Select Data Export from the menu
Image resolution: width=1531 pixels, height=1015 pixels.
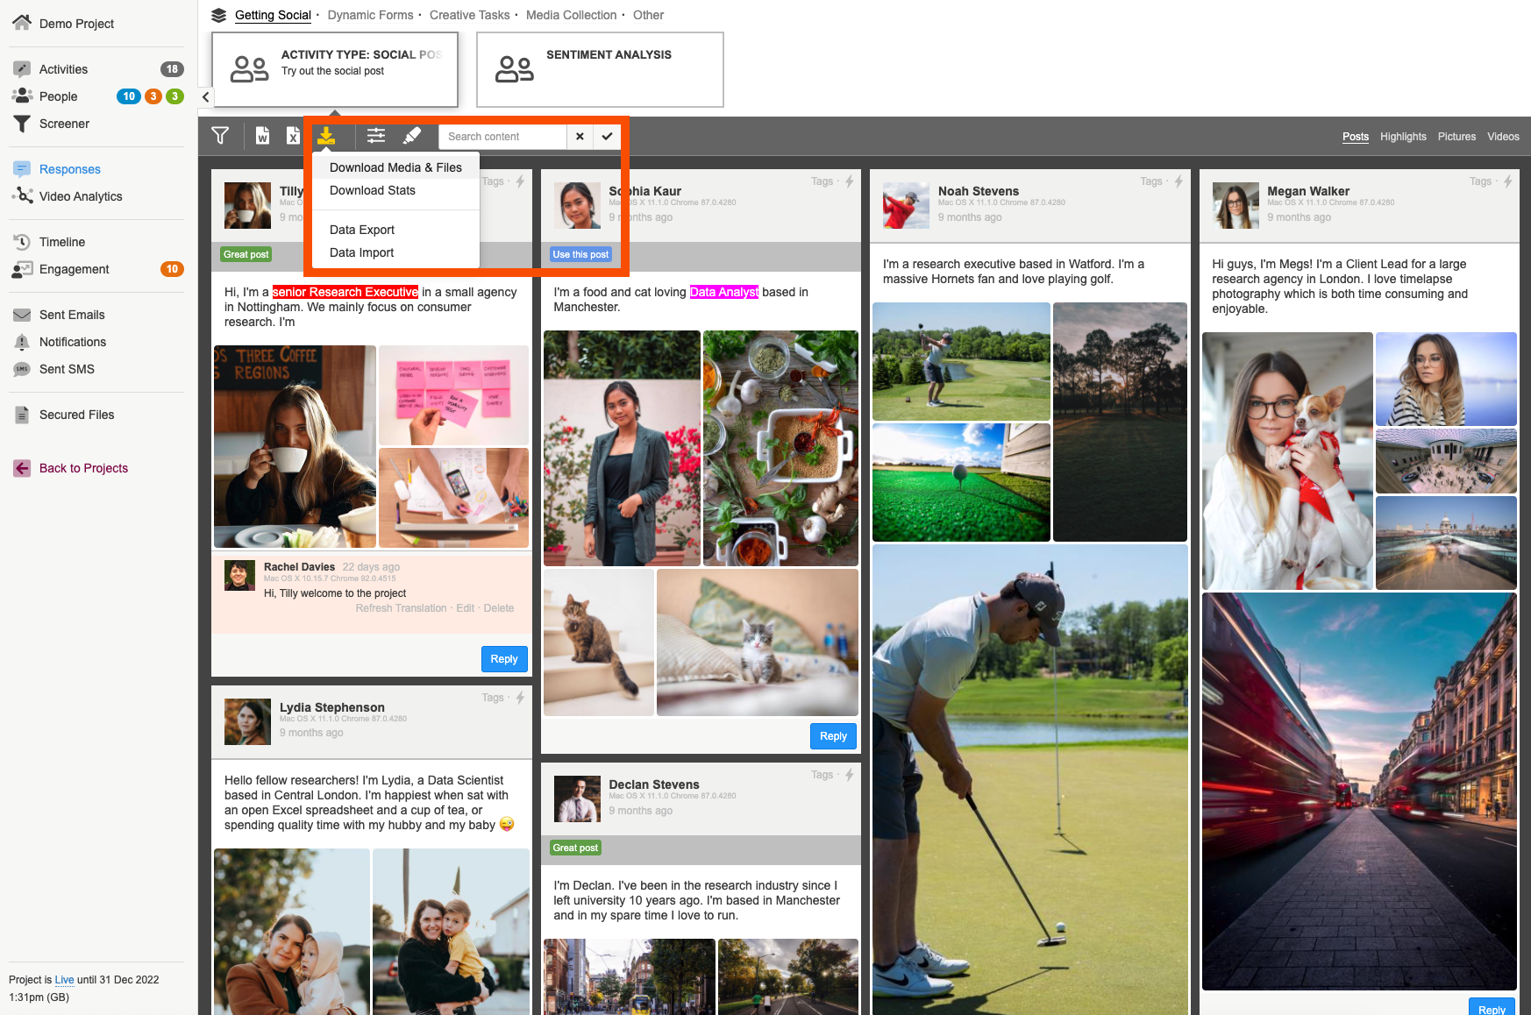(x=362, y=230)
